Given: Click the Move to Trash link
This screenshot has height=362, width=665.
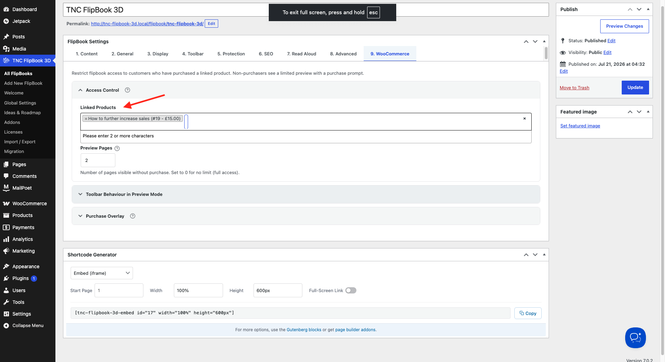Looking at the screenshot, I should [x=574, y=88].
